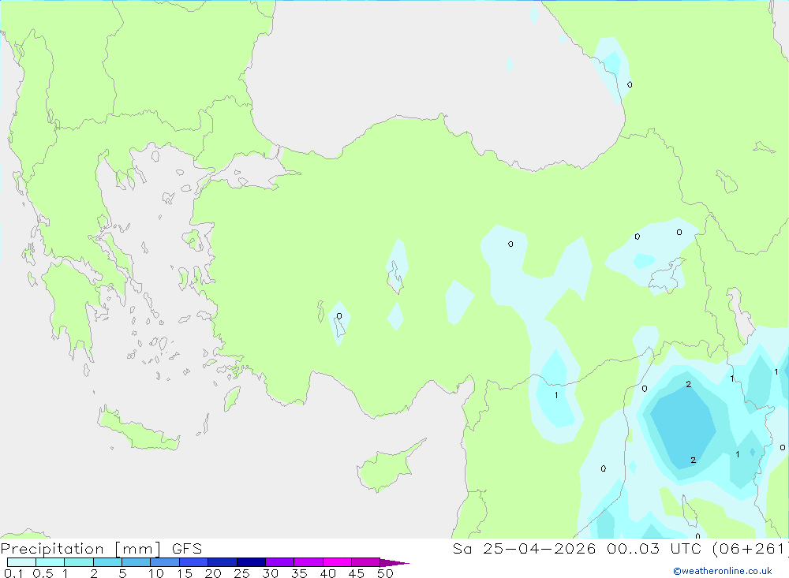This screenshot has width=789, height=578.
Task: Select the 1–2 mm legend color band
Action: 79,562
